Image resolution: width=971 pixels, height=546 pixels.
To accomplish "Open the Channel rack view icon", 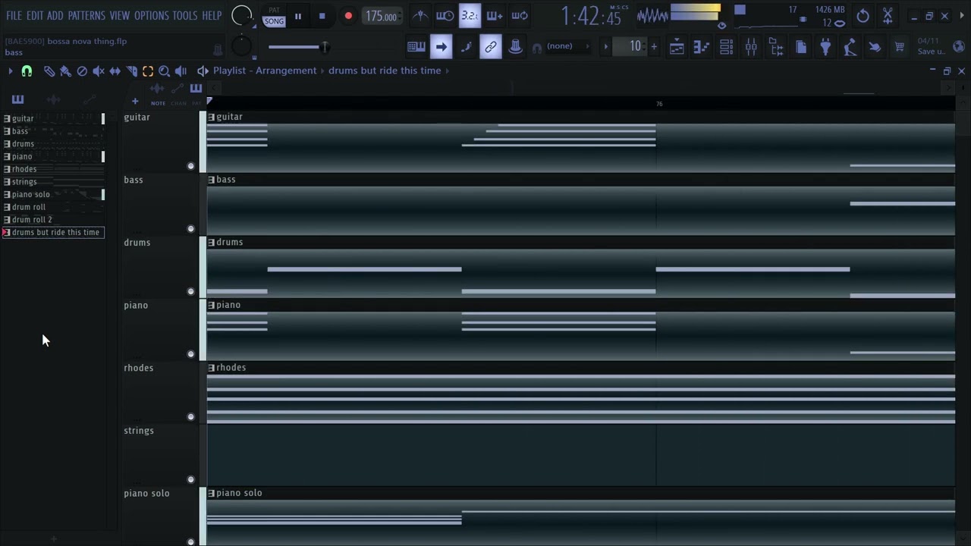I will (726, 47).
